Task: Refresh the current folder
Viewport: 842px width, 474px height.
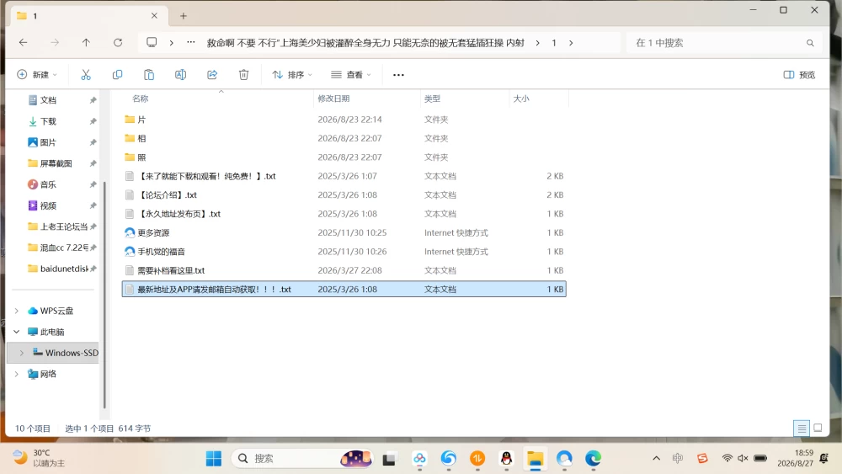Action: [x=118, y=42]
